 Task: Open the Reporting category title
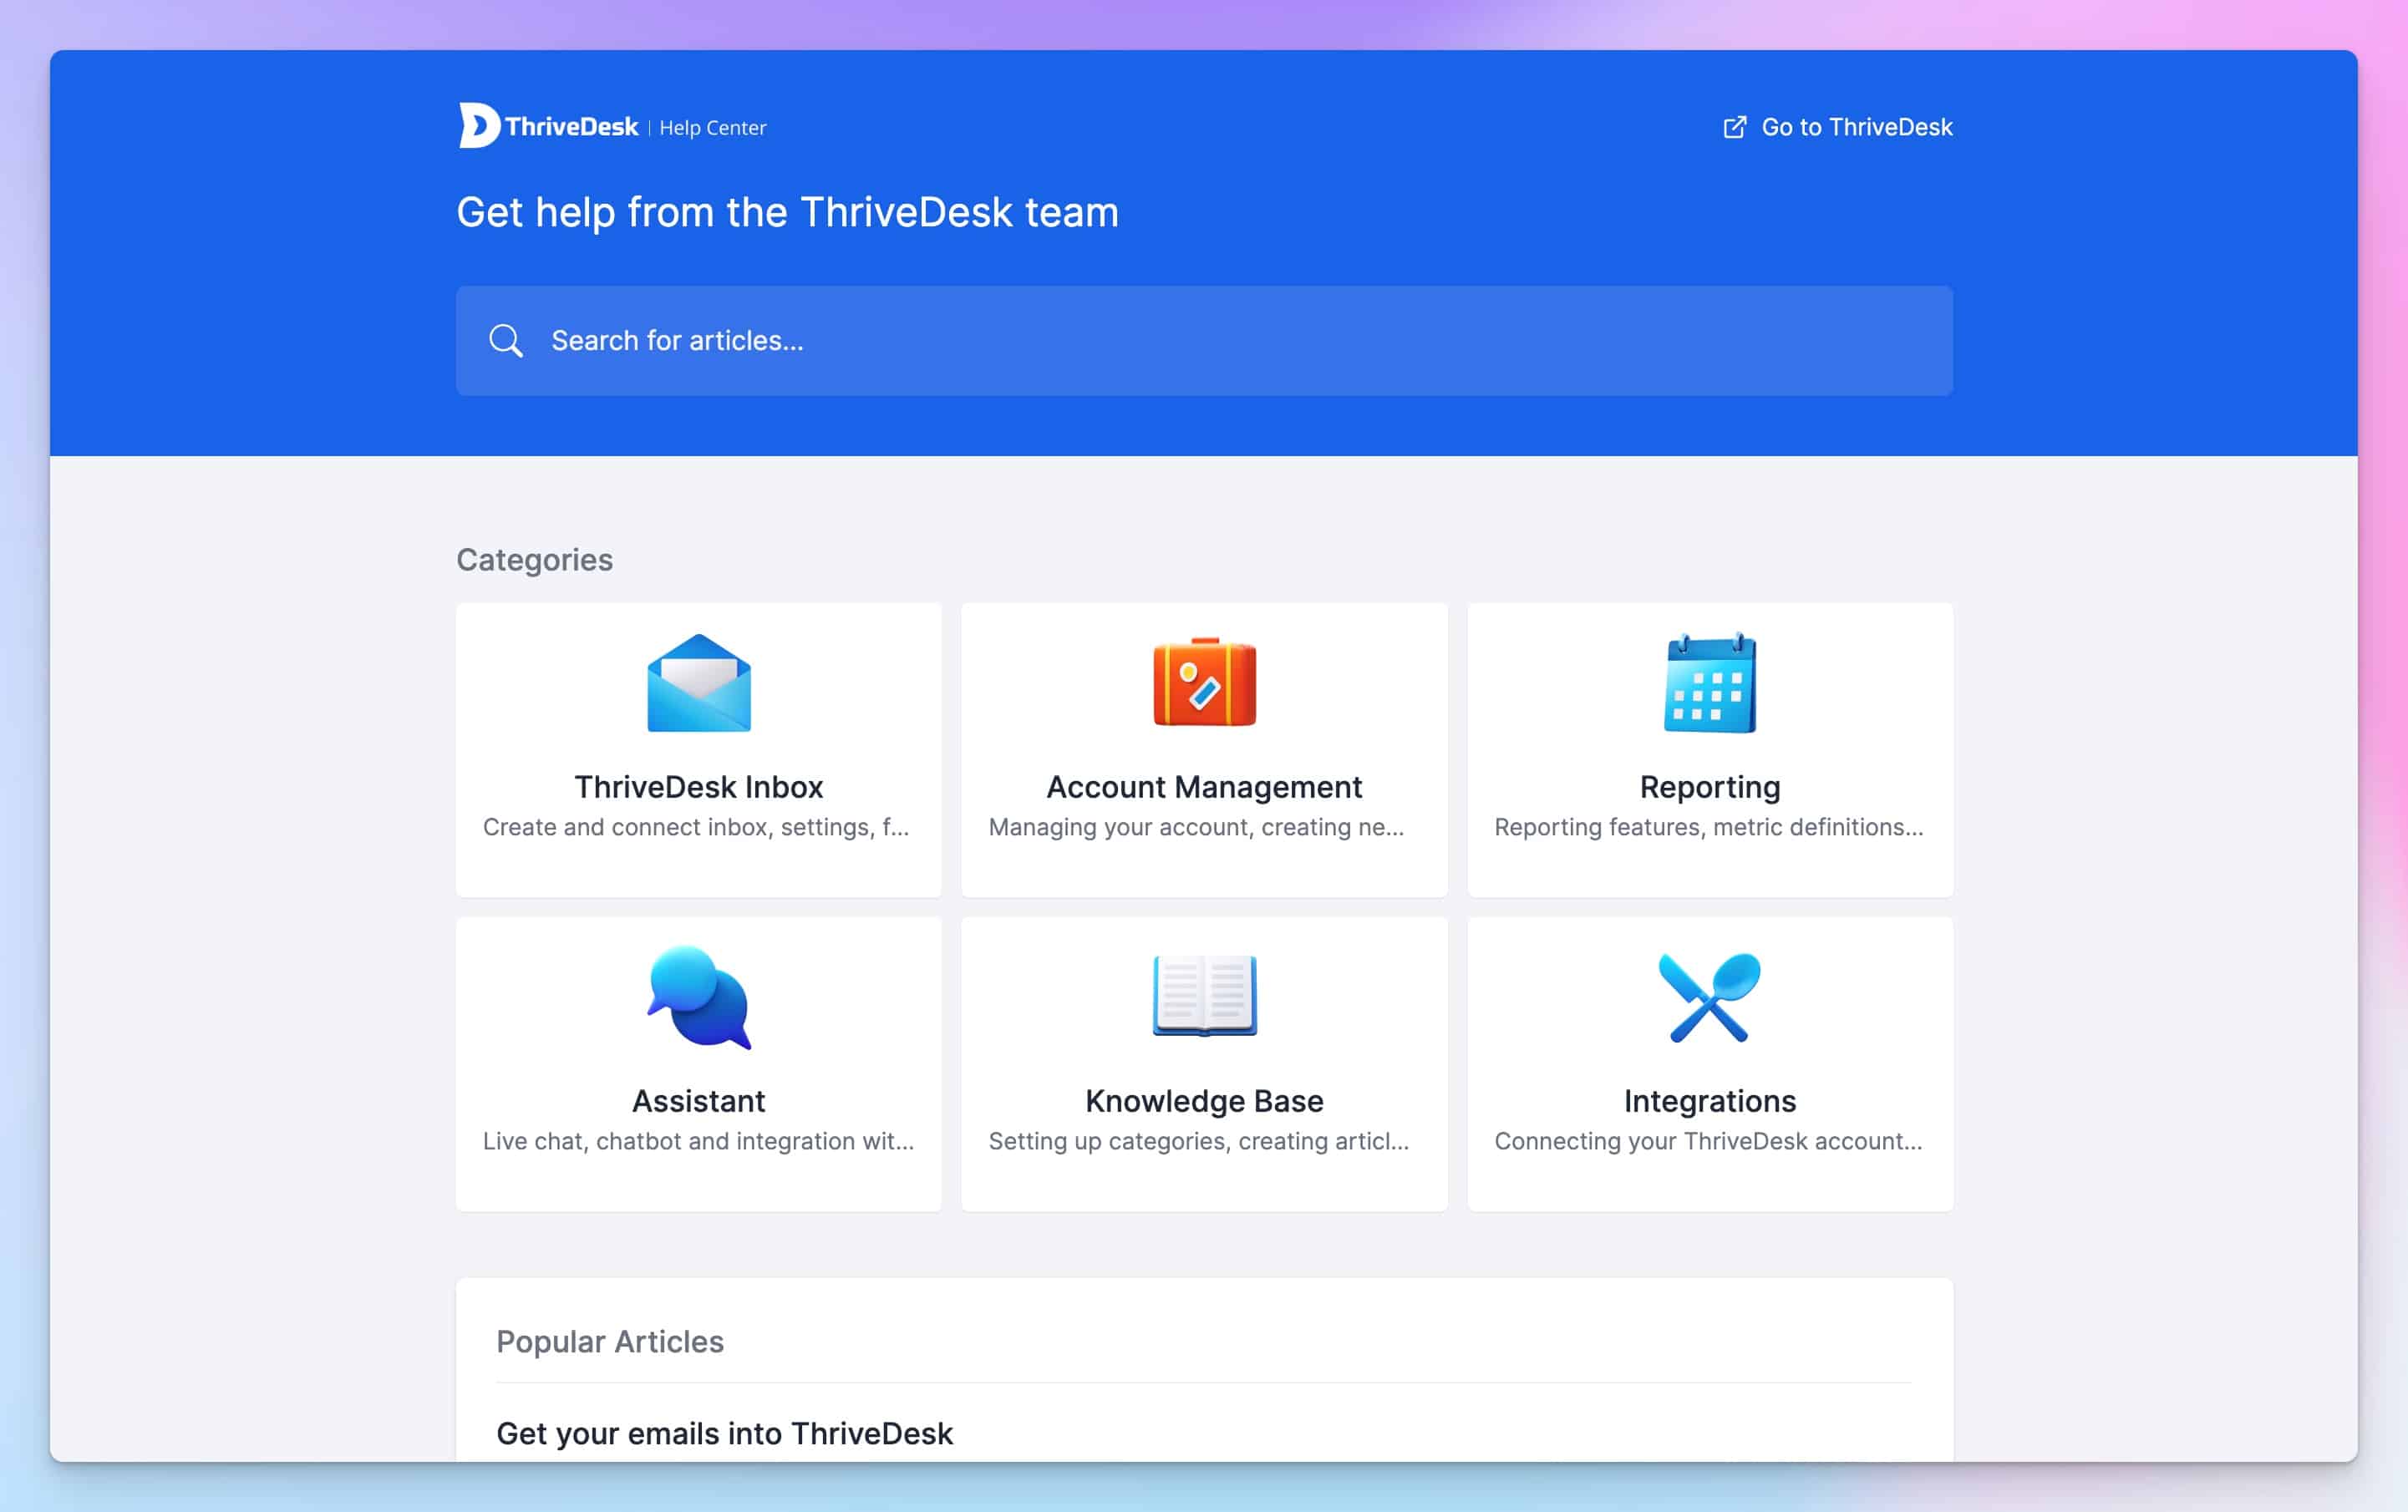click(x=1710, y=787)
